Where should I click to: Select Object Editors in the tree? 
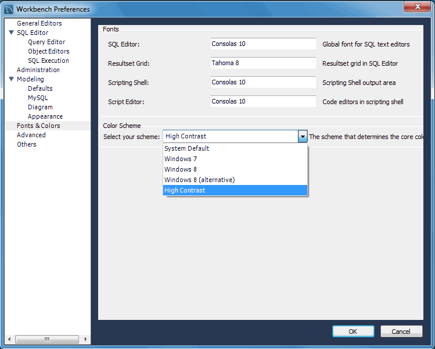pos(48,51)
